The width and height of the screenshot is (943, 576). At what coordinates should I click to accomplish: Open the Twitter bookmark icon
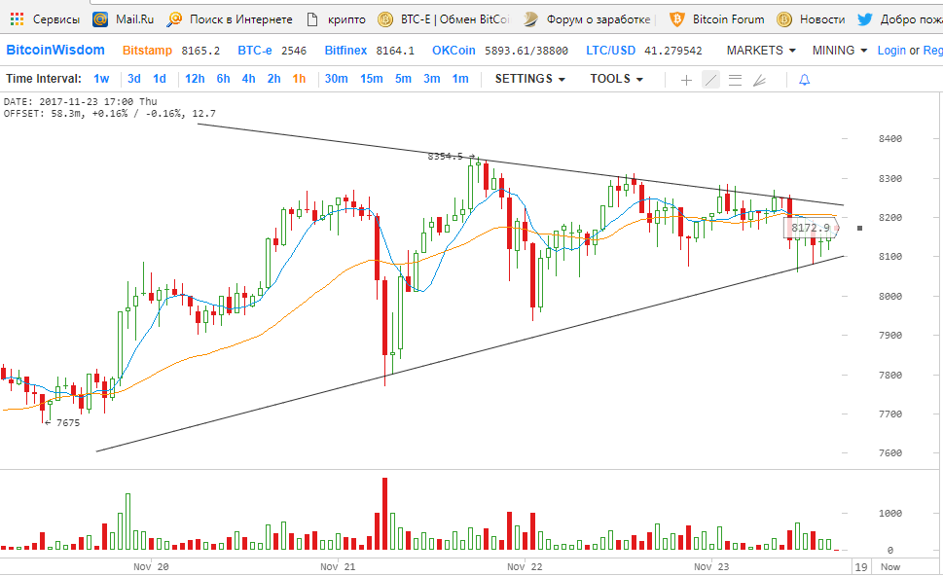click(x=865, y=19)
